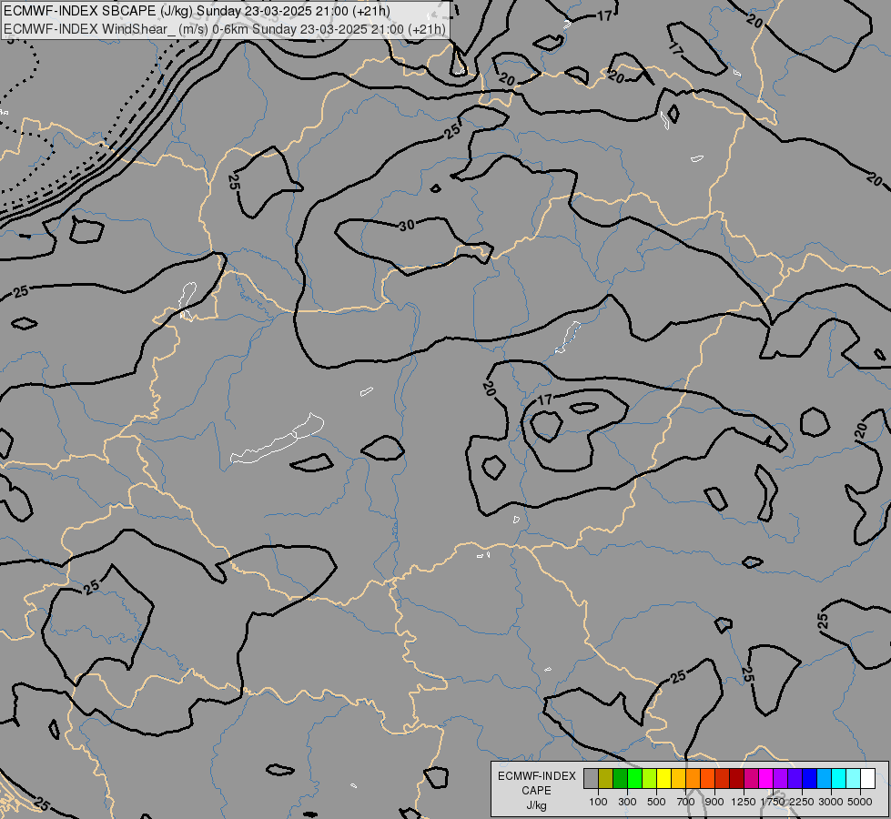Image resolution: width=891 pixels, height=819 pixels.
Task: Click the dark red legend swatch
Action: coord(737,778)
